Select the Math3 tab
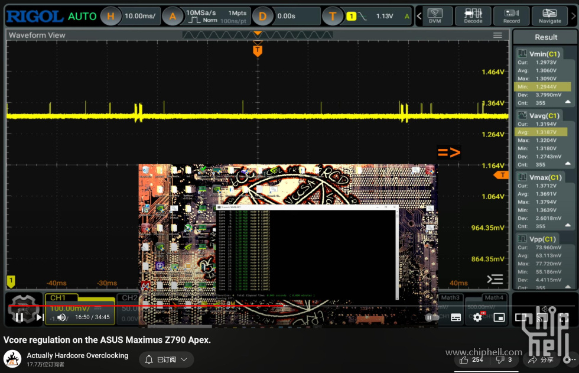This screenshot has width=579, height=373. click(450, 297)
